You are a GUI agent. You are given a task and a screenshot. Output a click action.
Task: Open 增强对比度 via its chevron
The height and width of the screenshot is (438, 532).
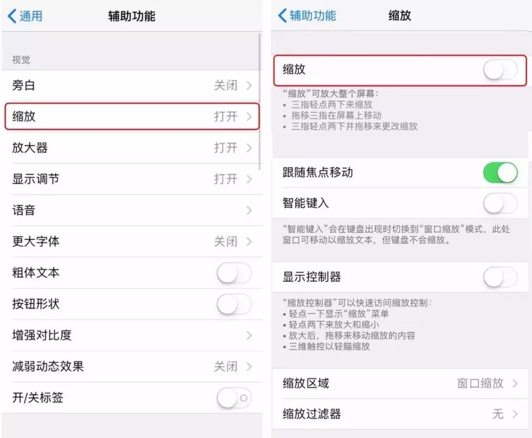click(x=250, y=336)
